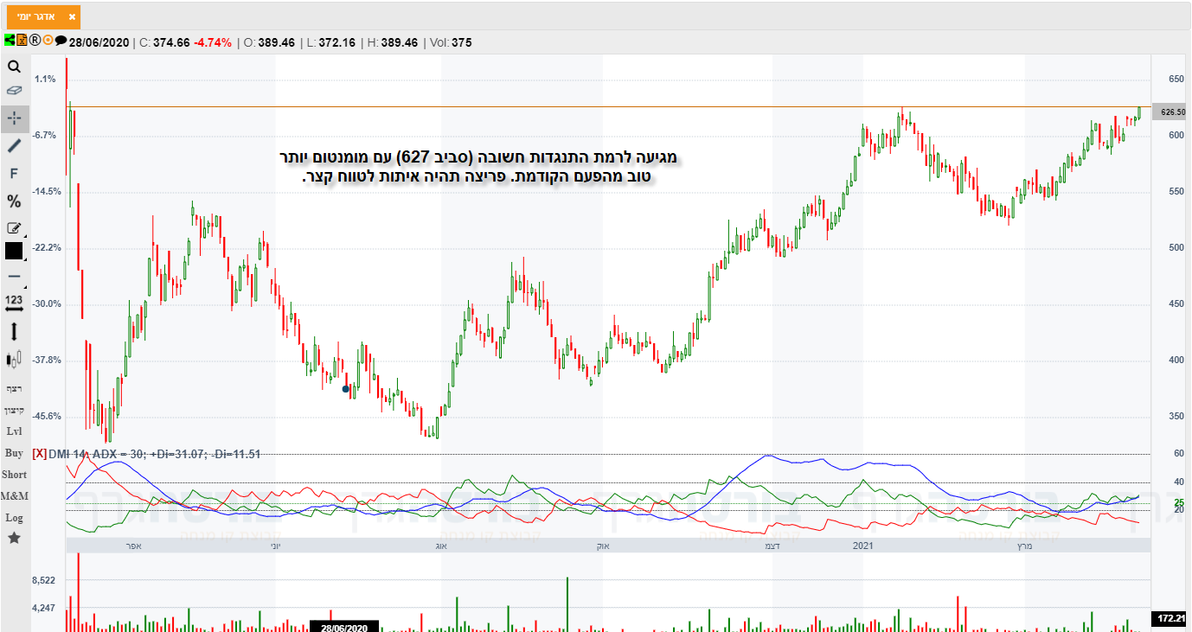Image resolution: width=1192 pixels, height=632 pixels.
Task: Open the black color swatch picker
Action: [14, 251]
